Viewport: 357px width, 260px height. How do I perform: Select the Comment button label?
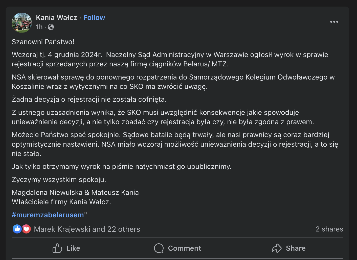185,248
